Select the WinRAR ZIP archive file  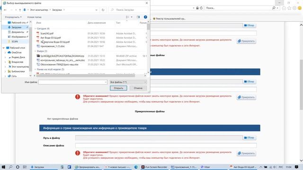[x=62, y=56]
